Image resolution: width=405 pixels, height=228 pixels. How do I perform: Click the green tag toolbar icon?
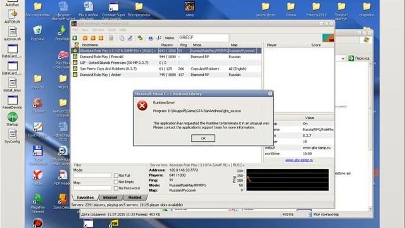[x=140, y=38]
